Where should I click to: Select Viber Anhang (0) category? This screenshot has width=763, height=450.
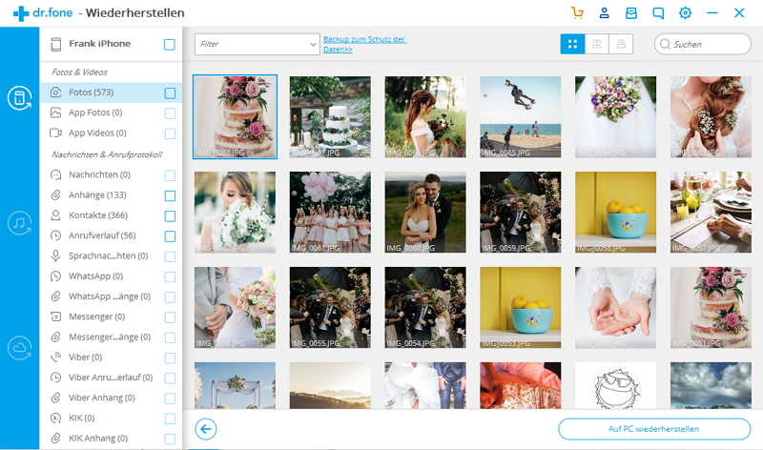pos(111,398)
